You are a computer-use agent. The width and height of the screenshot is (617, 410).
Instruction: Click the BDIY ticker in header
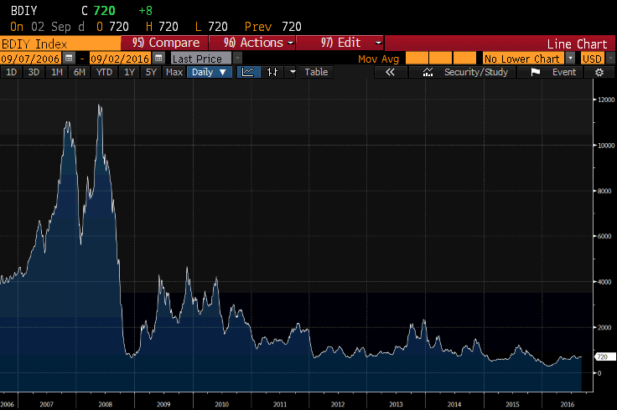pos(23,11)
